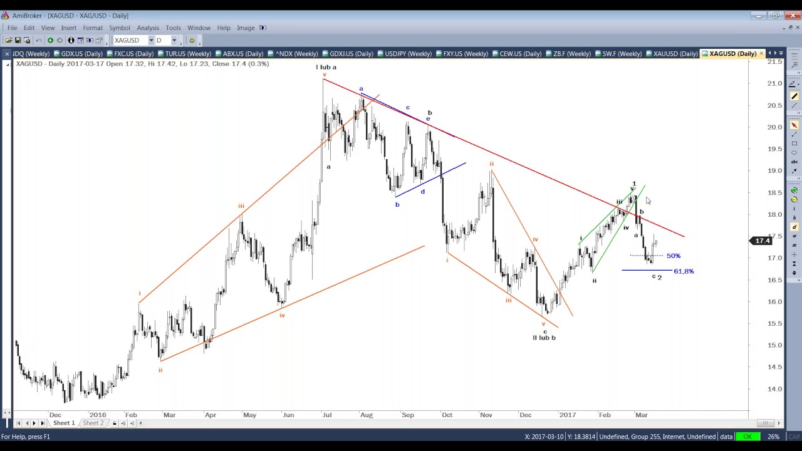
Task: Click the Open file toolbar icon
Action: click(x=9, y=41)
